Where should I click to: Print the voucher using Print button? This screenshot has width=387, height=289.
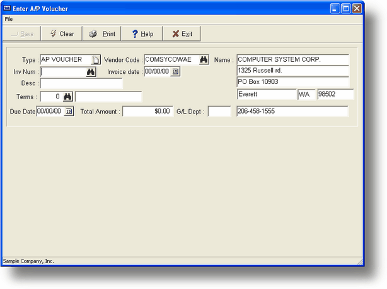pyautogui.click(x=102, y=33)
